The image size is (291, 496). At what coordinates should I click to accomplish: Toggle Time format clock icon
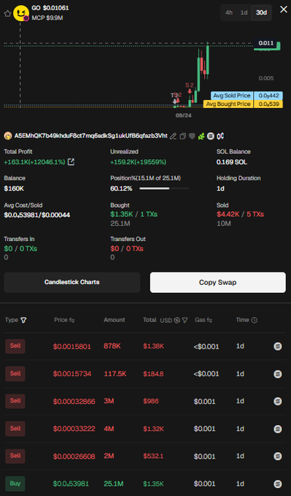pyautogui.click(x=255, y=320)
